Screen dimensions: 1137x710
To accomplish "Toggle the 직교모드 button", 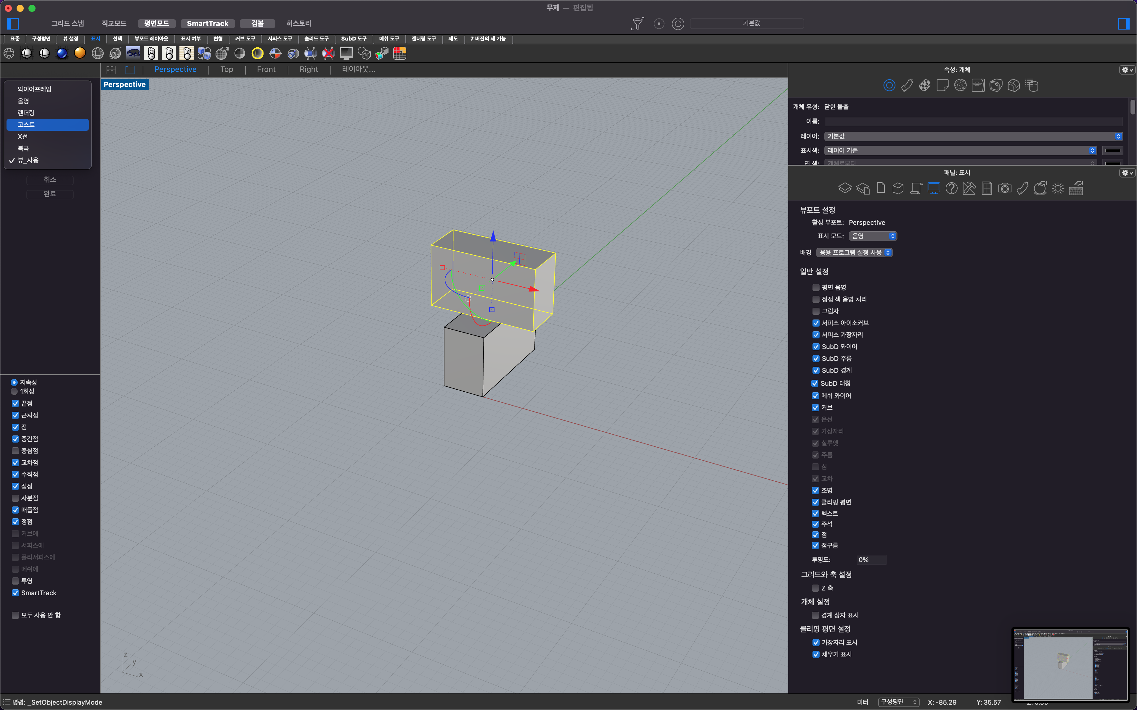I will point(114,23).
